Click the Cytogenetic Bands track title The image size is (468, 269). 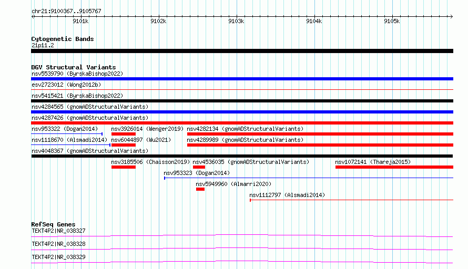(63, 39)
